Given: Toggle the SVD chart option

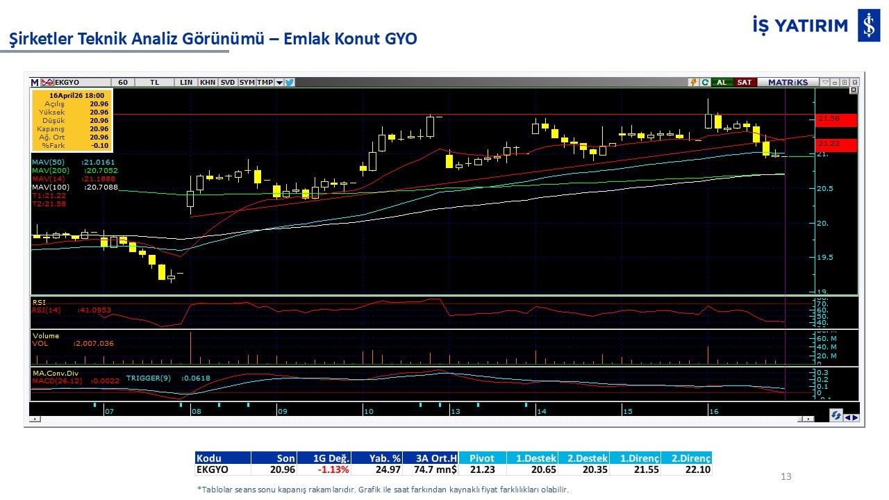Looking at the screenshot, I should pyautogui.click(x=228, y=82).
